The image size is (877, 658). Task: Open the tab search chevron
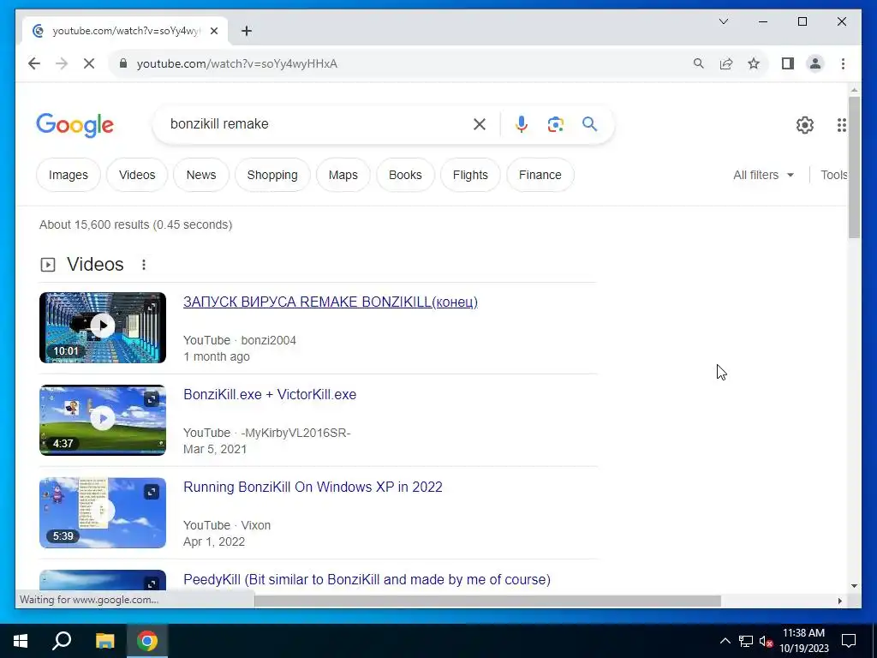coord(723,21)
